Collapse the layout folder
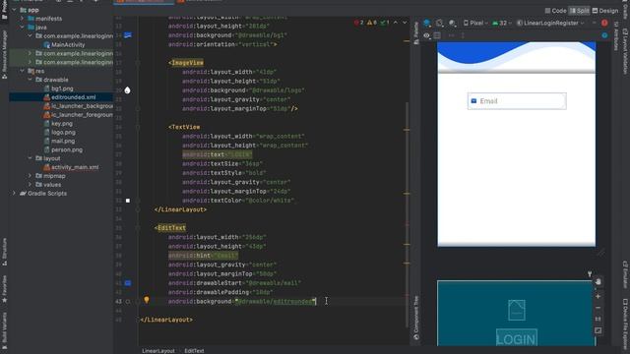The height and width of the screenshot is (354, 630). [x=31, y=158]
